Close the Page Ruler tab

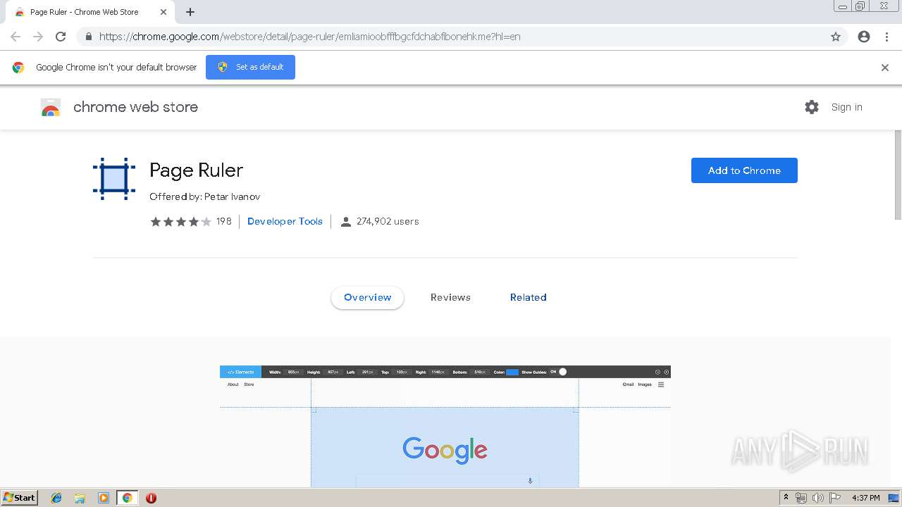[x=163, y=12]
